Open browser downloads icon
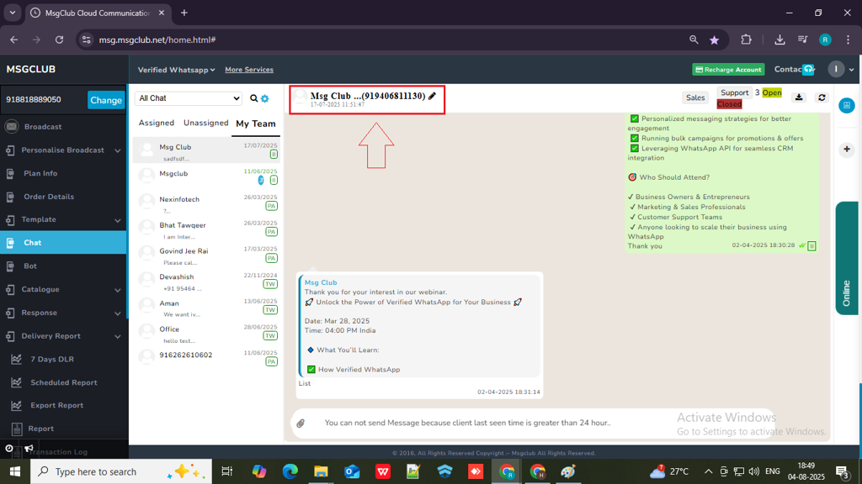 pos(780,39)
